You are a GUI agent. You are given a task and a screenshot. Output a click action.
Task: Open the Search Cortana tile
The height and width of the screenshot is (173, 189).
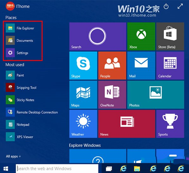98,36
